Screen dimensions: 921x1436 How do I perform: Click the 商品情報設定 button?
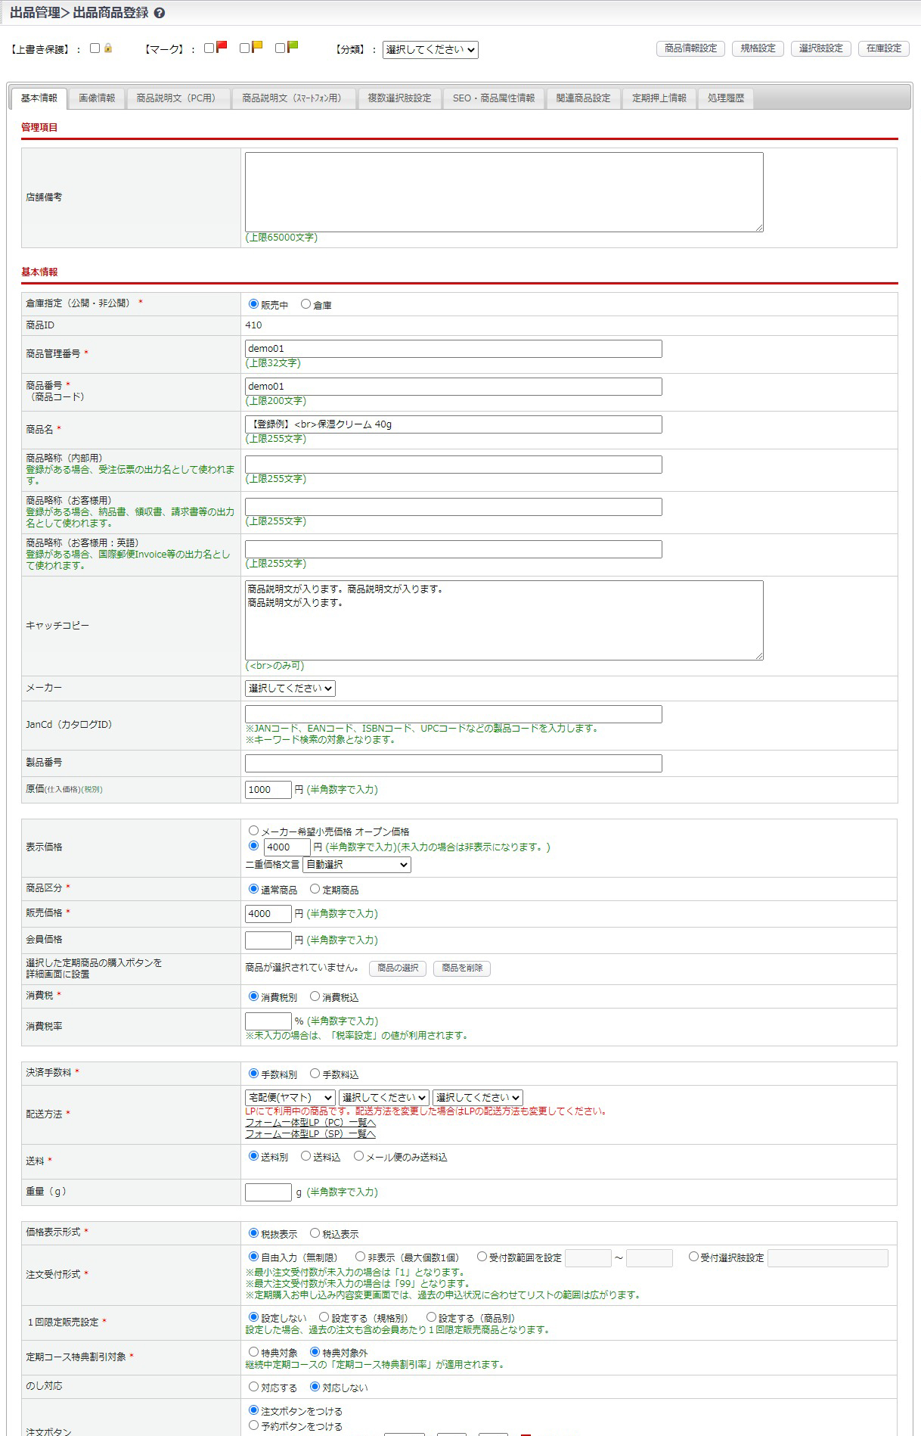pos(690,48)
